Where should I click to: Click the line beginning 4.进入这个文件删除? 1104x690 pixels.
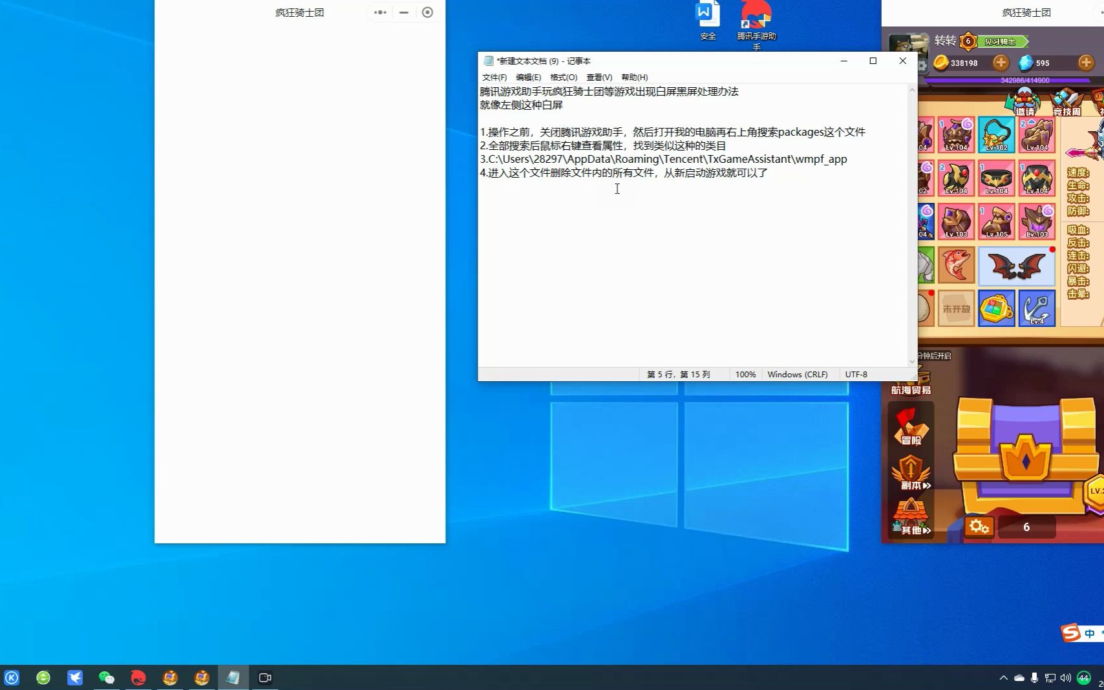(624, 172)
